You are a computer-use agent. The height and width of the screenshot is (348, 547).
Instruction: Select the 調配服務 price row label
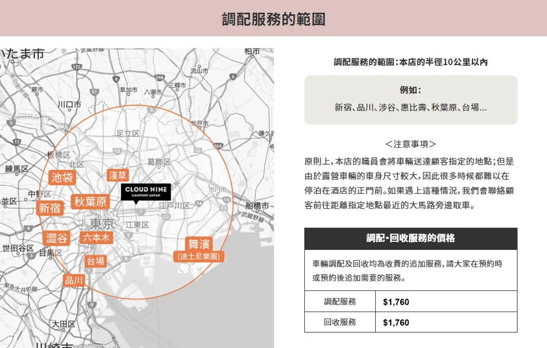(x=340, y=302)
